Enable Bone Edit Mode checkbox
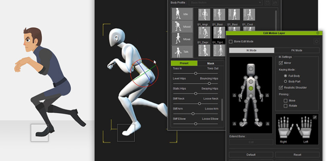 pos(231,41)
